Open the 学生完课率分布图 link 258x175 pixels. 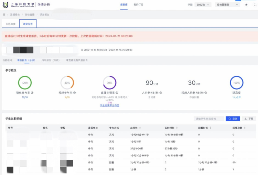(109, 105)
